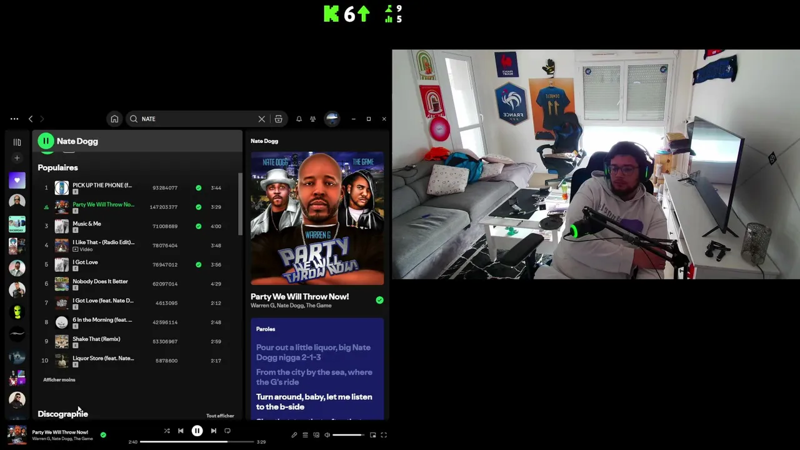Open Liked Songs heart tile

tap(17, 180)
